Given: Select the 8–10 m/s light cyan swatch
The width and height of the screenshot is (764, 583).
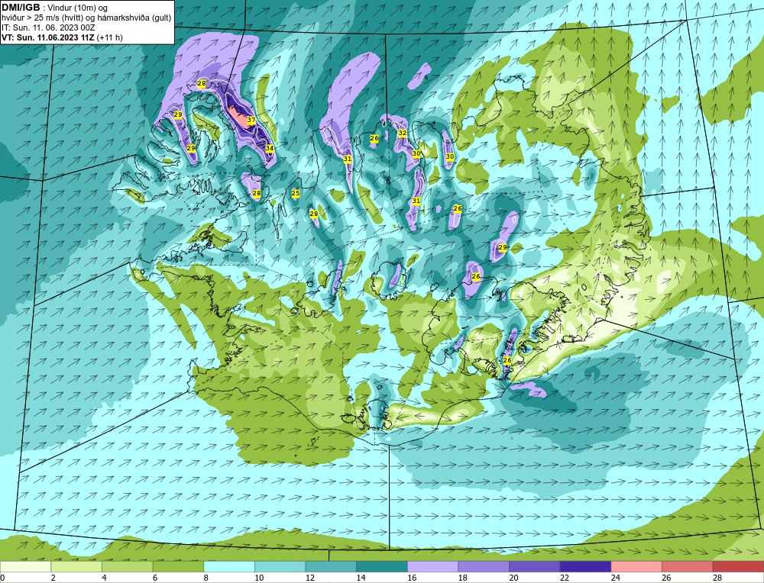Looking at the screenshot, I should pos(229,566).
